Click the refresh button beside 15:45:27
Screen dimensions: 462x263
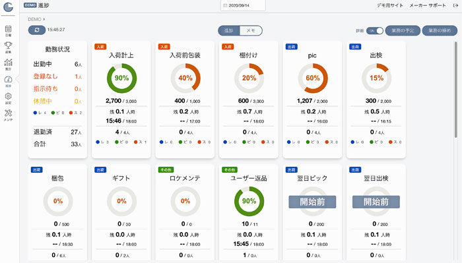coord(37,30)
